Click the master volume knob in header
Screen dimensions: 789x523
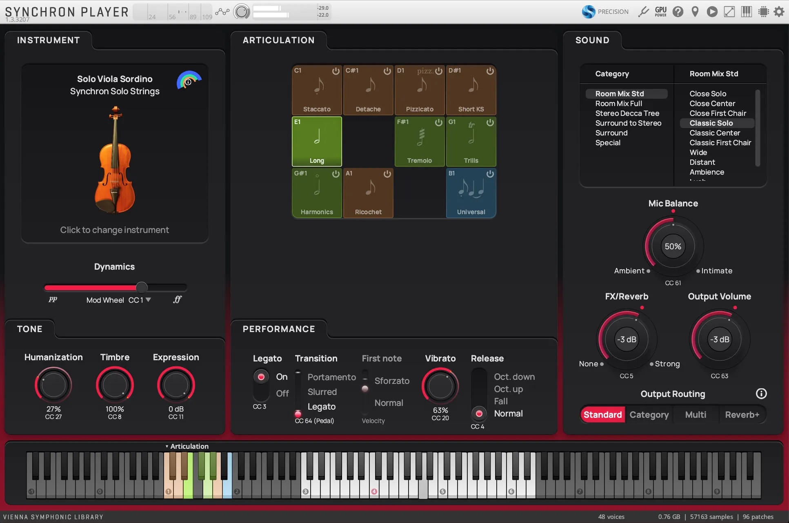click(x=242, y=12)
